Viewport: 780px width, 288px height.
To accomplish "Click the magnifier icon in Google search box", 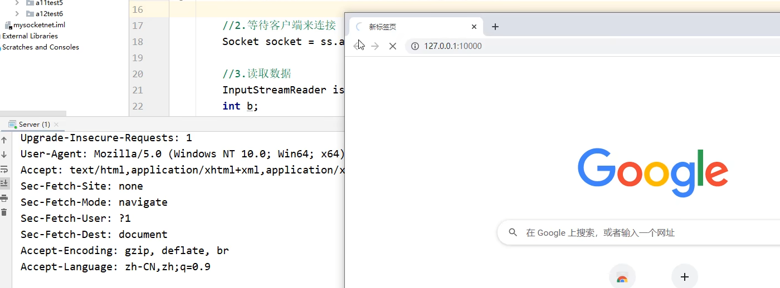I will tap(513, 232).
